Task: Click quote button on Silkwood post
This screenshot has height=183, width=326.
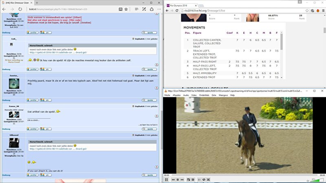Action: [149, 175]
